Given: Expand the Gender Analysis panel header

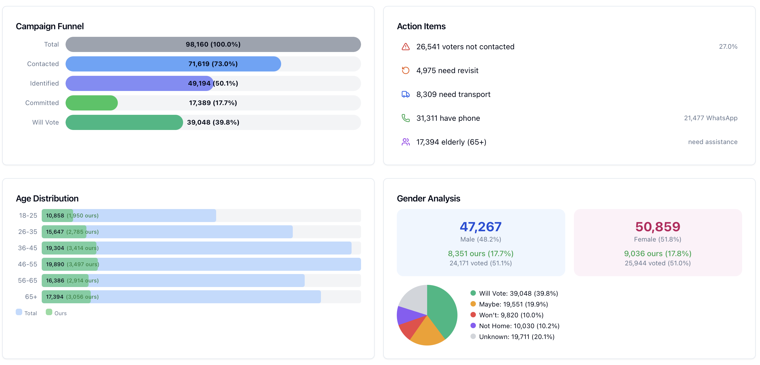Looking at the screenshot, I should coord(428,198).
